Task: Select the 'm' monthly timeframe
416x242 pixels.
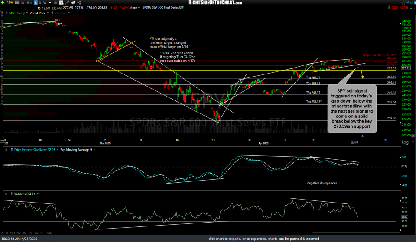Action: [x=23, y=3]
